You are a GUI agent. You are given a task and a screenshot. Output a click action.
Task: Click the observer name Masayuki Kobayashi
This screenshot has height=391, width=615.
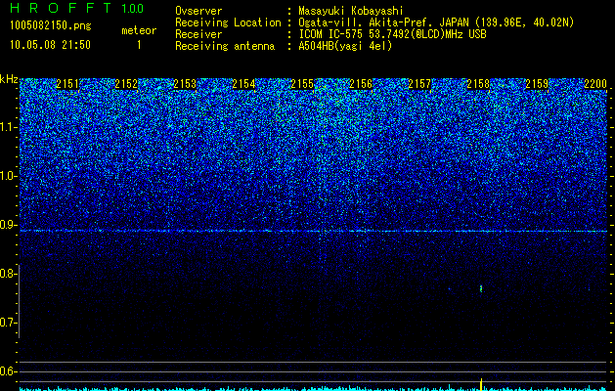(x=351, y=11)
